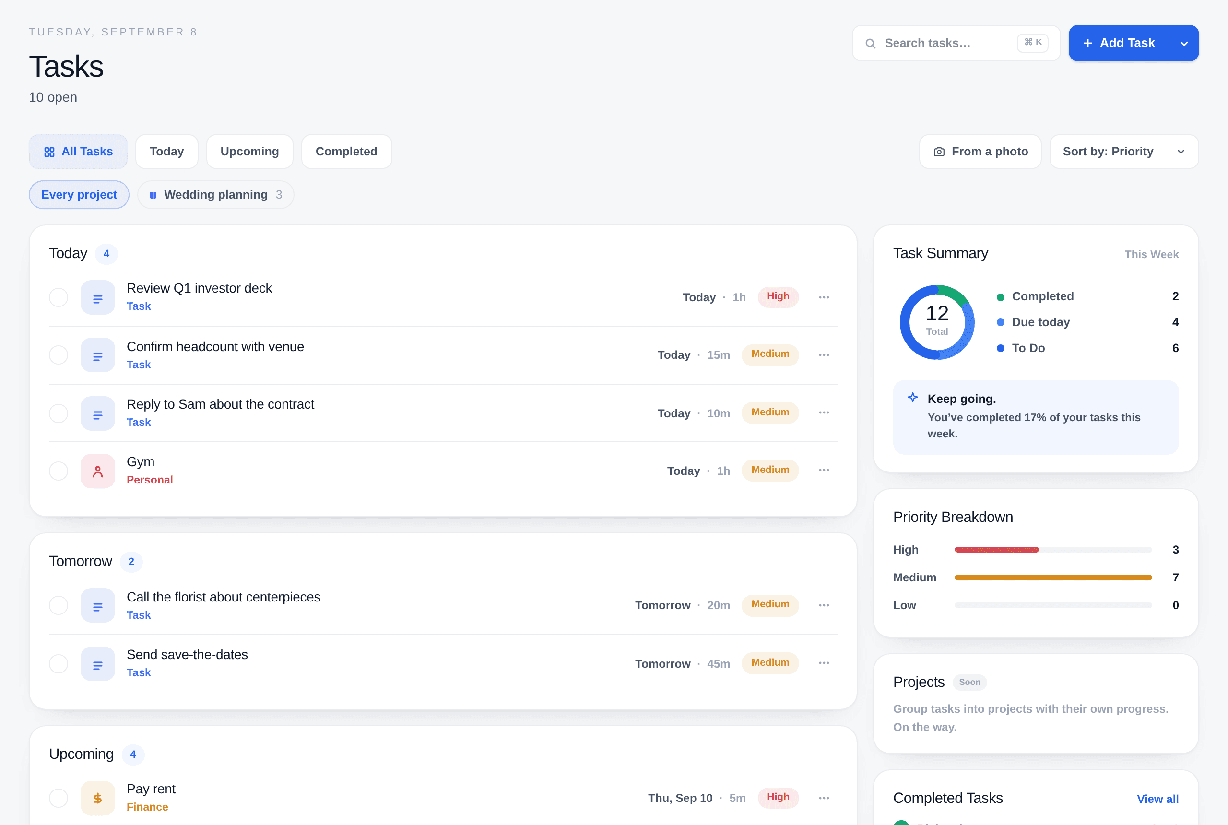1228x825 pixels.
Task: Click the Today section count badge
Action: point(106,254)
